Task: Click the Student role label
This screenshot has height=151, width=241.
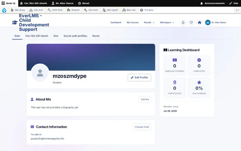Action: click(x=57, y=82)
